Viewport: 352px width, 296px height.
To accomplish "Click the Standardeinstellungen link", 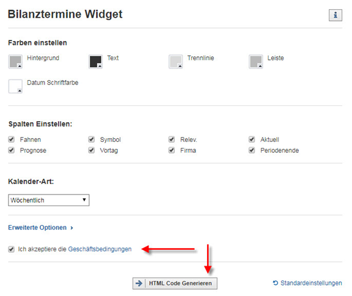I will click(311, 283).
